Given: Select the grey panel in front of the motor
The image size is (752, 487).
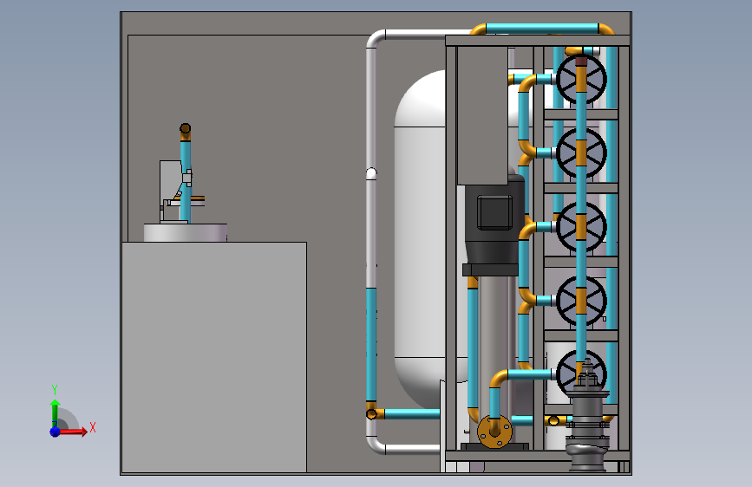Looking at the screenshot, I should [482, 115].
